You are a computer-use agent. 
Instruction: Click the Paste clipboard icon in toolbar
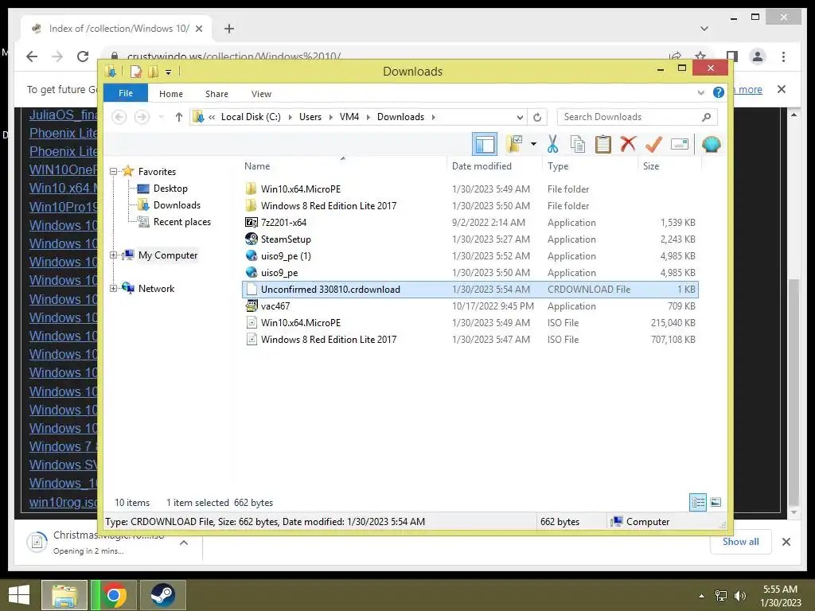click(603, 145)
